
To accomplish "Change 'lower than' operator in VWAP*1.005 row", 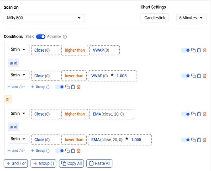I will point(74,76).
